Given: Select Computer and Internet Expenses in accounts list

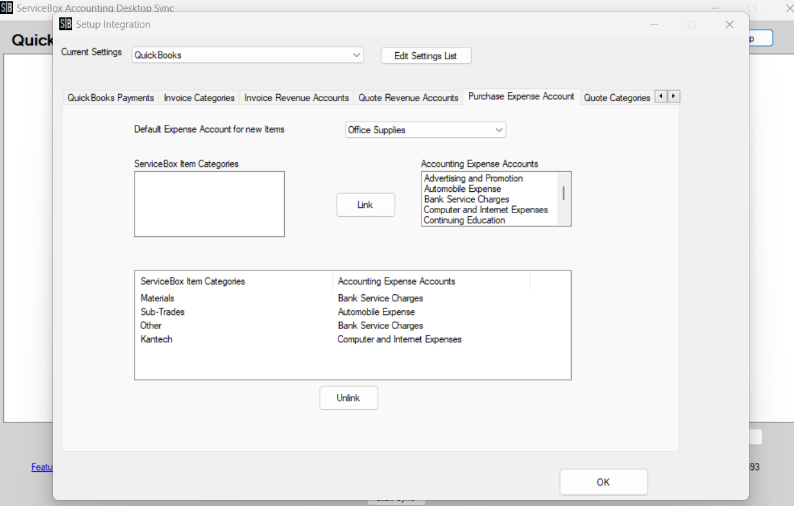Looking at the screenshot, I should 486,209.
